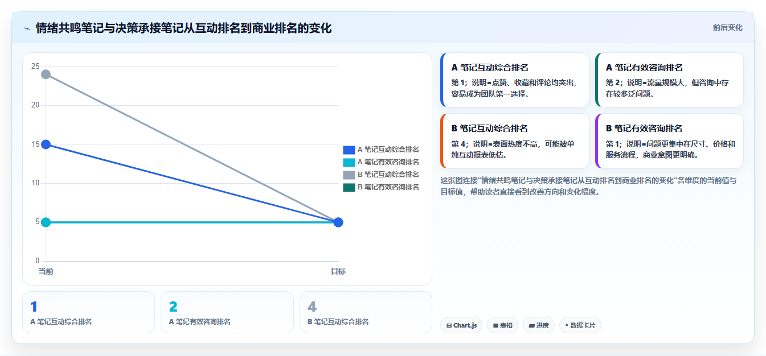Click legend text A 笔记互动综合排名
This screenshot has width=766, height=356.
pos(388,150)
